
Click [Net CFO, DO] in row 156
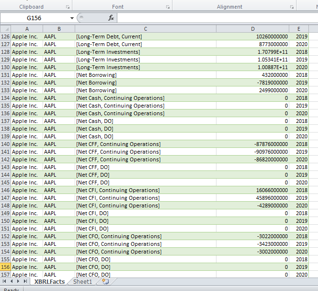tap(93, 267)
